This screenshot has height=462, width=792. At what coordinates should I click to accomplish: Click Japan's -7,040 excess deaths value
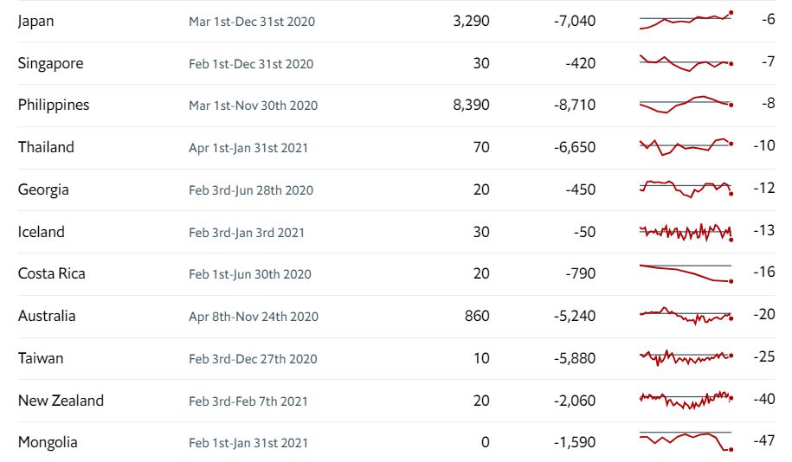tap(575, 20)
